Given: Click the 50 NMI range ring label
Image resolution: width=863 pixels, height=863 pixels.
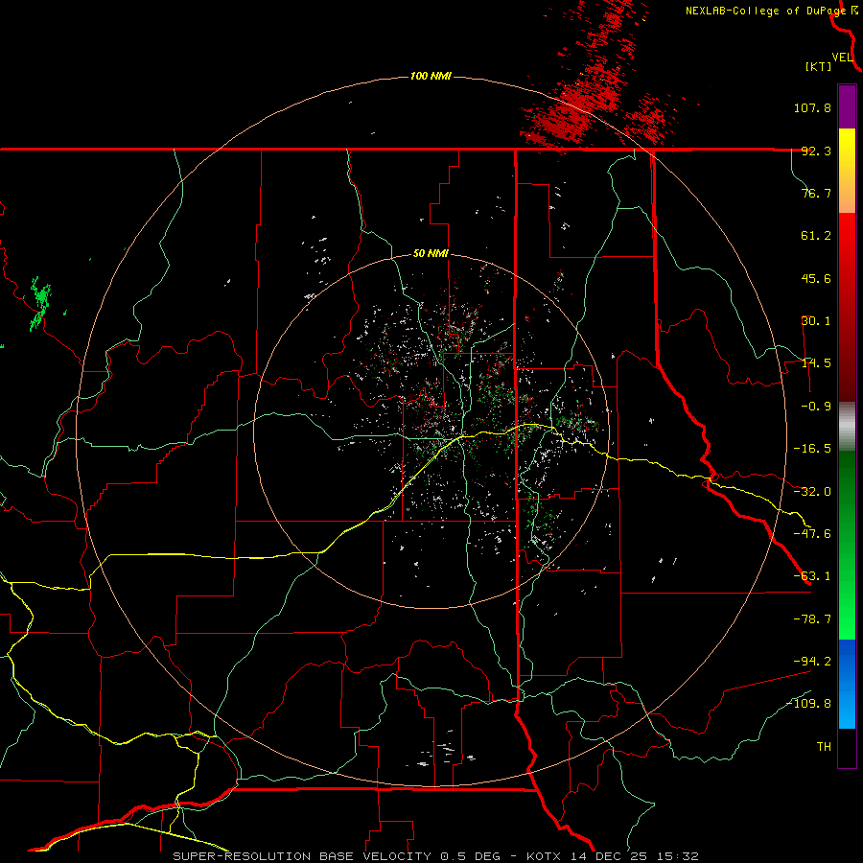Looking at the screenshot, I should pos(431,254).
